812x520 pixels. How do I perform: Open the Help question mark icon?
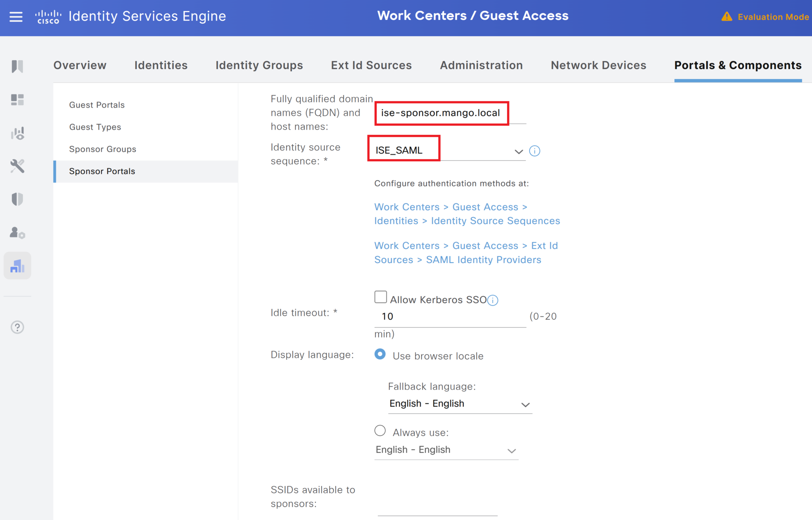click(x=17, y=327)
